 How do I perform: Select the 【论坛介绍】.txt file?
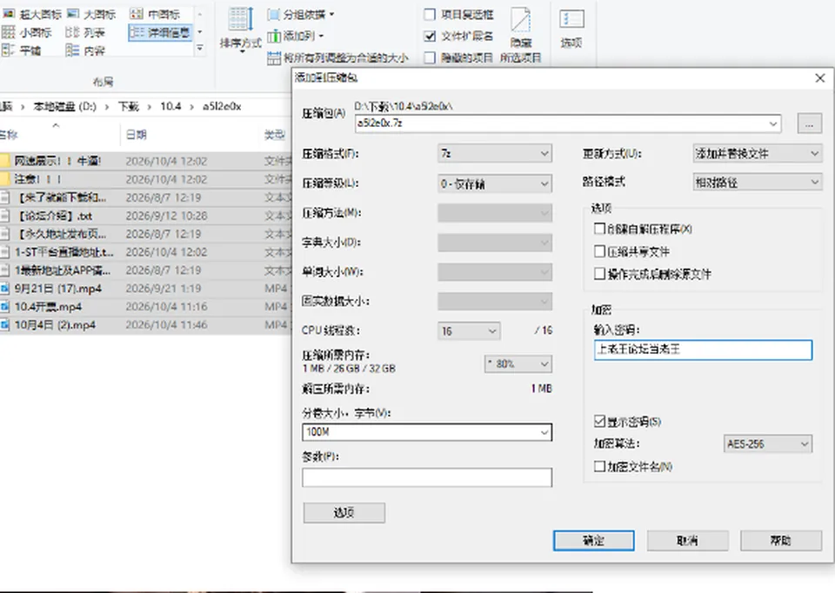click(56, 217)
